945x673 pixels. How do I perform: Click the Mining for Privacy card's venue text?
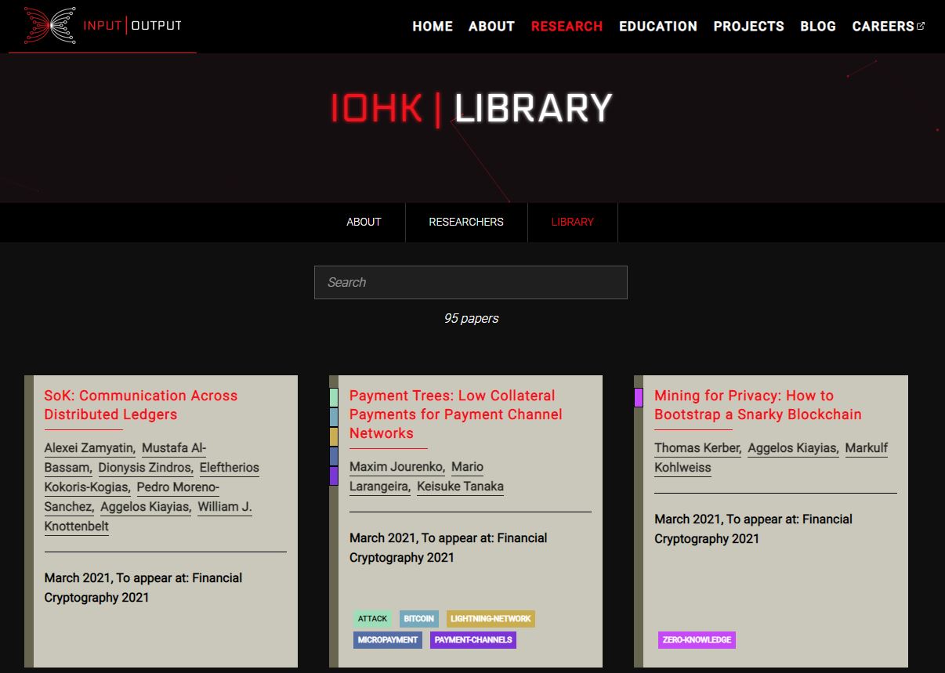point(753,529)
